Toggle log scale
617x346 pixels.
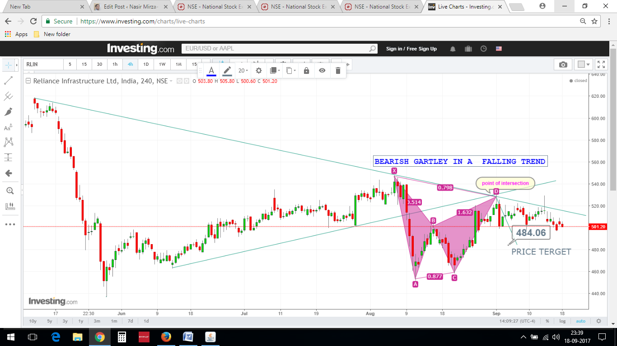coord(562,321)
